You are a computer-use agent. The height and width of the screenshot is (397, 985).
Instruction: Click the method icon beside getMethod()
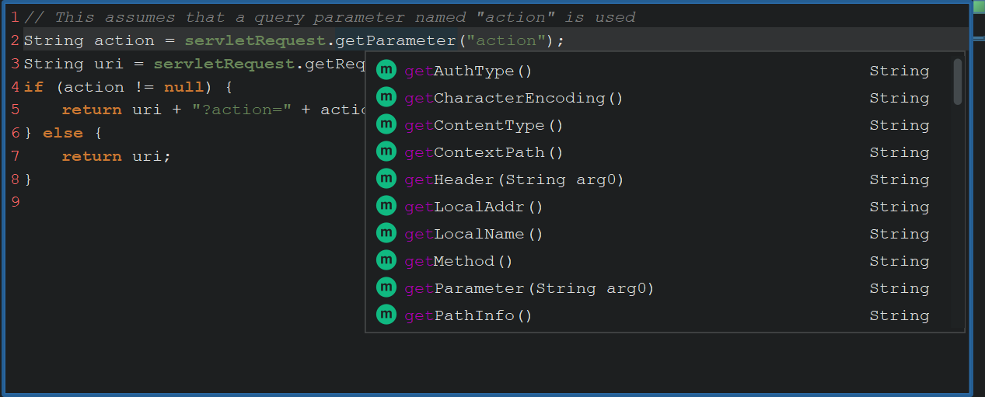386,260
